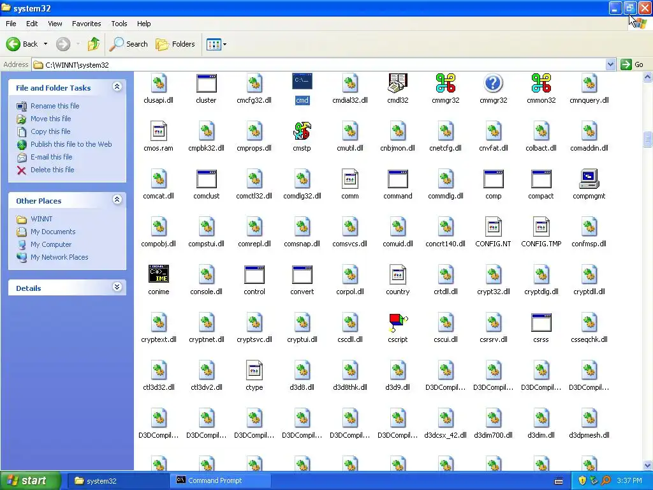
Task: Select the csrss application icon
Action: point(541,322)
